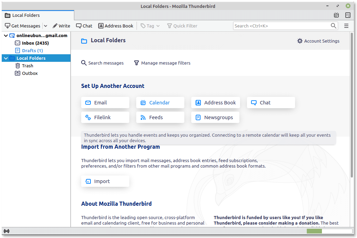
Task: Click the activity indicator in the status bar
Action: coord(7,231)
